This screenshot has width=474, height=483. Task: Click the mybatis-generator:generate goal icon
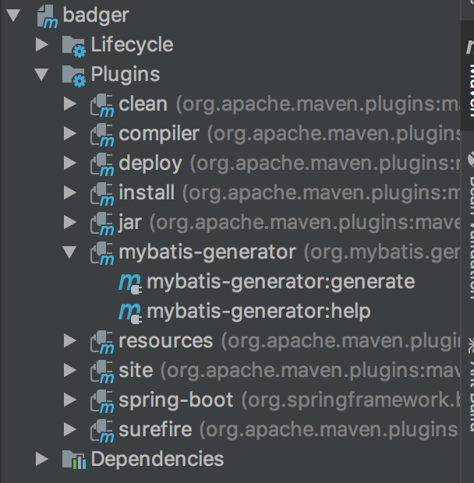point(129,282)
